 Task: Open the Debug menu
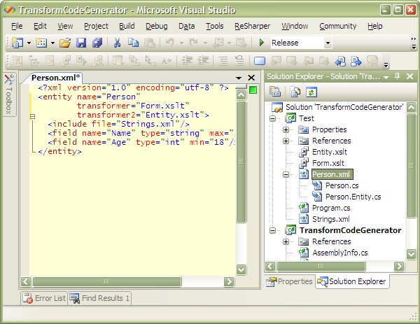click(x=157, y=26)
